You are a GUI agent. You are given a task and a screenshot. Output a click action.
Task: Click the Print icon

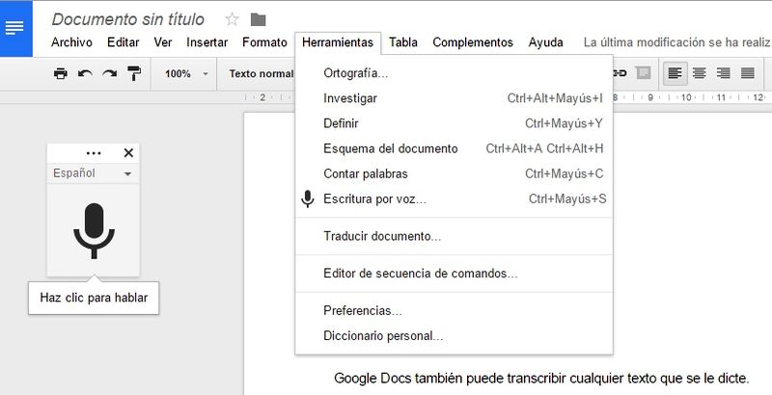pyautogui.click(x=61, y=73)
